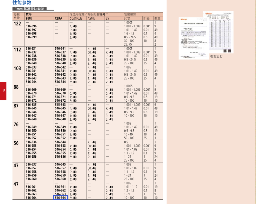Click steel item number 516-969
The width and height of the screenshot is (256, 204).
coord(31,90)
